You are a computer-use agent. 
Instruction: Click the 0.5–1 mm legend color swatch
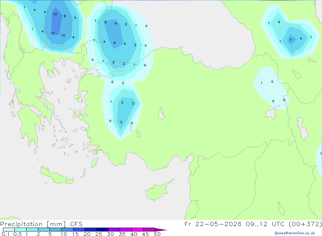pyautogui.click(x=21, y=230)
